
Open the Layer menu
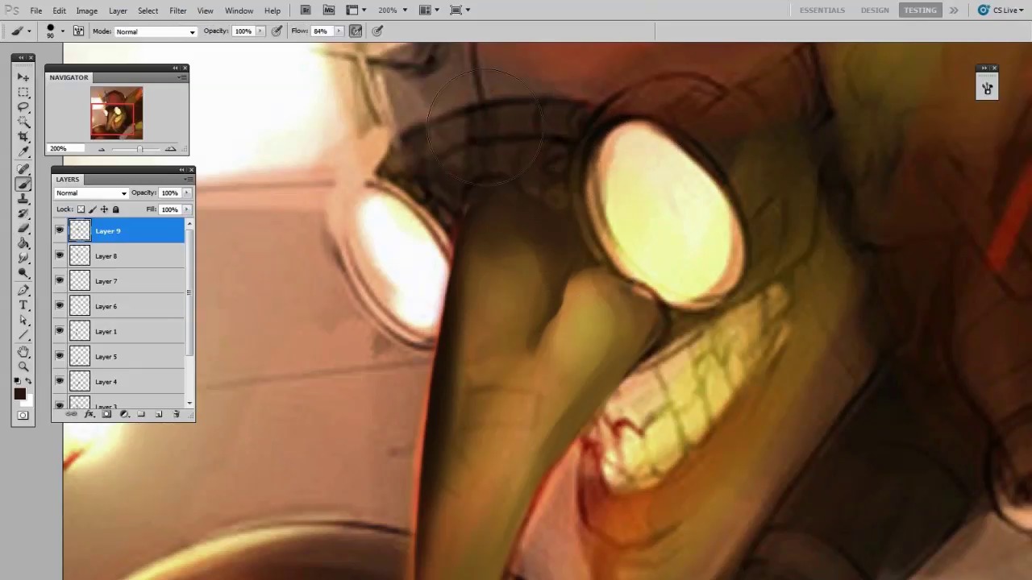click(x=118, y=10)
